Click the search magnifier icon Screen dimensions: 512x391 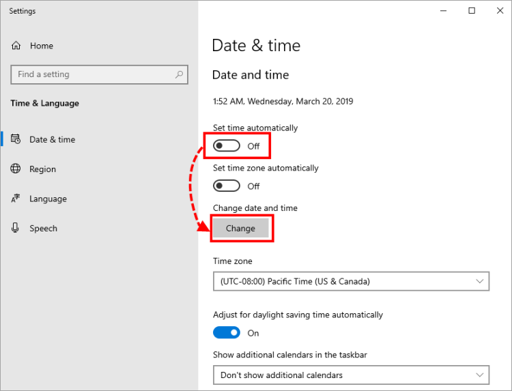[179, 74]
